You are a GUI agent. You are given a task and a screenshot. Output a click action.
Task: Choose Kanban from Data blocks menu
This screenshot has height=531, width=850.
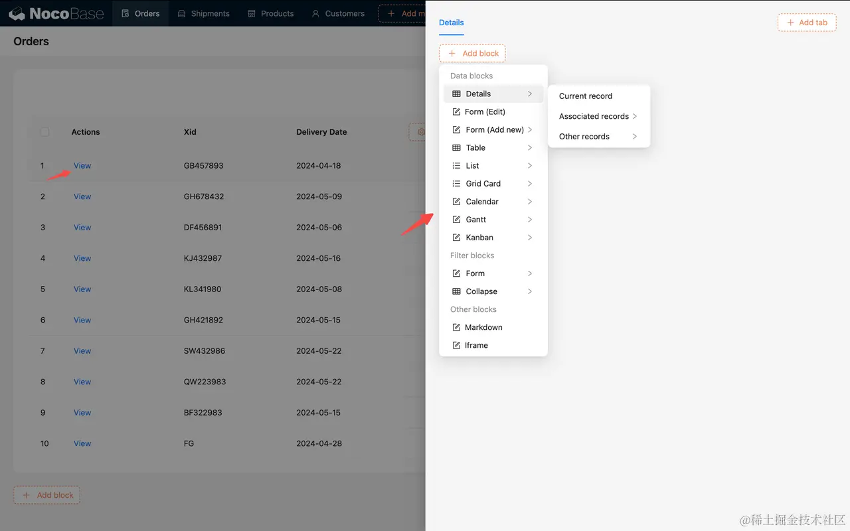pos(493,238)
